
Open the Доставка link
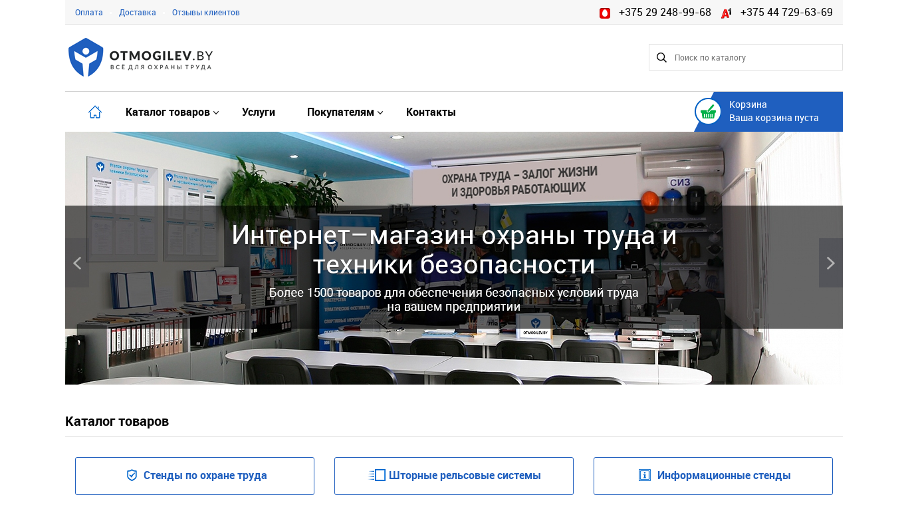138,13
